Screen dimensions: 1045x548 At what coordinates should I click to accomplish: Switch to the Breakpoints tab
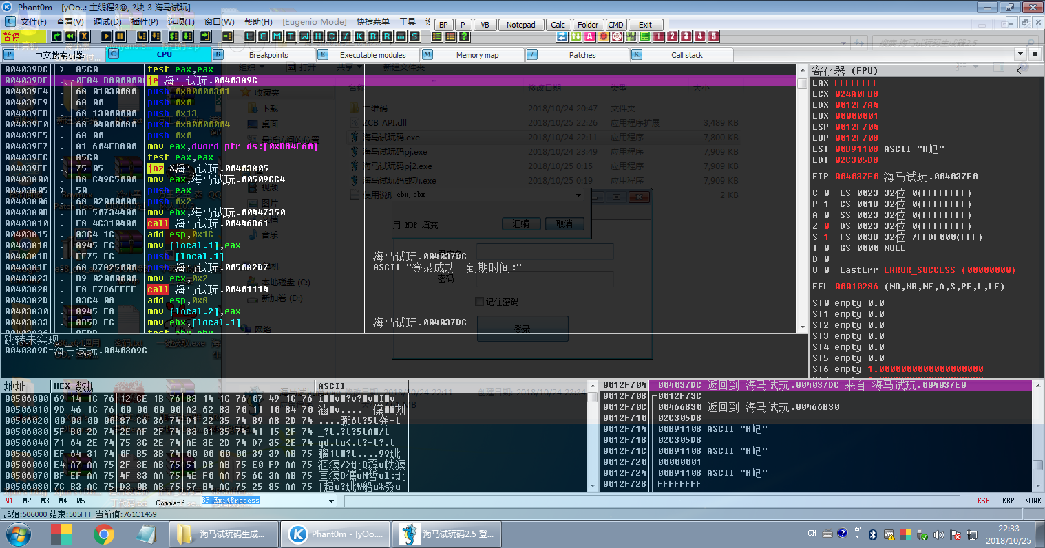click(262, 54)
